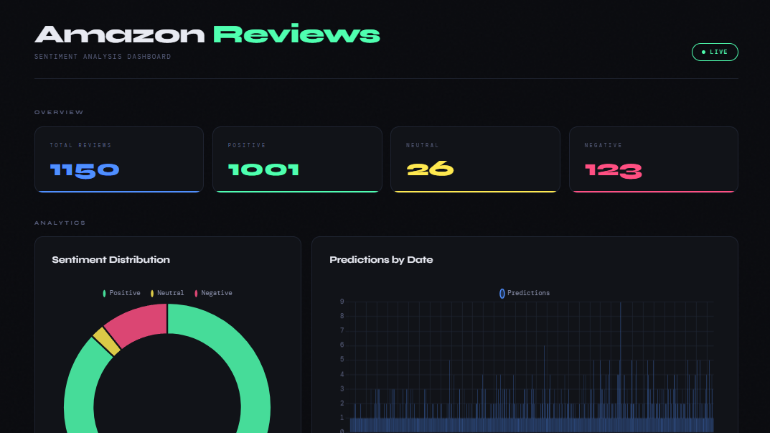
Task: Select the Negative card showing 123
Action: click(x=654, y=159)
